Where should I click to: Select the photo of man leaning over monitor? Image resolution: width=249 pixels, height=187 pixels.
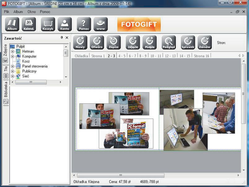186,129
